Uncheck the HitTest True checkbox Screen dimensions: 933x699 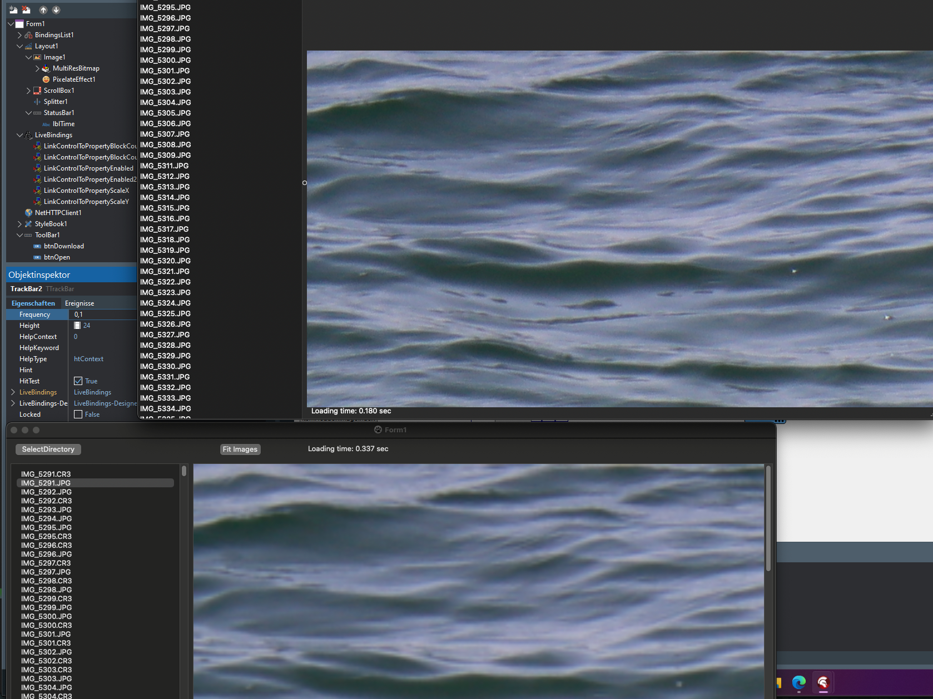(x=78, y=381)
